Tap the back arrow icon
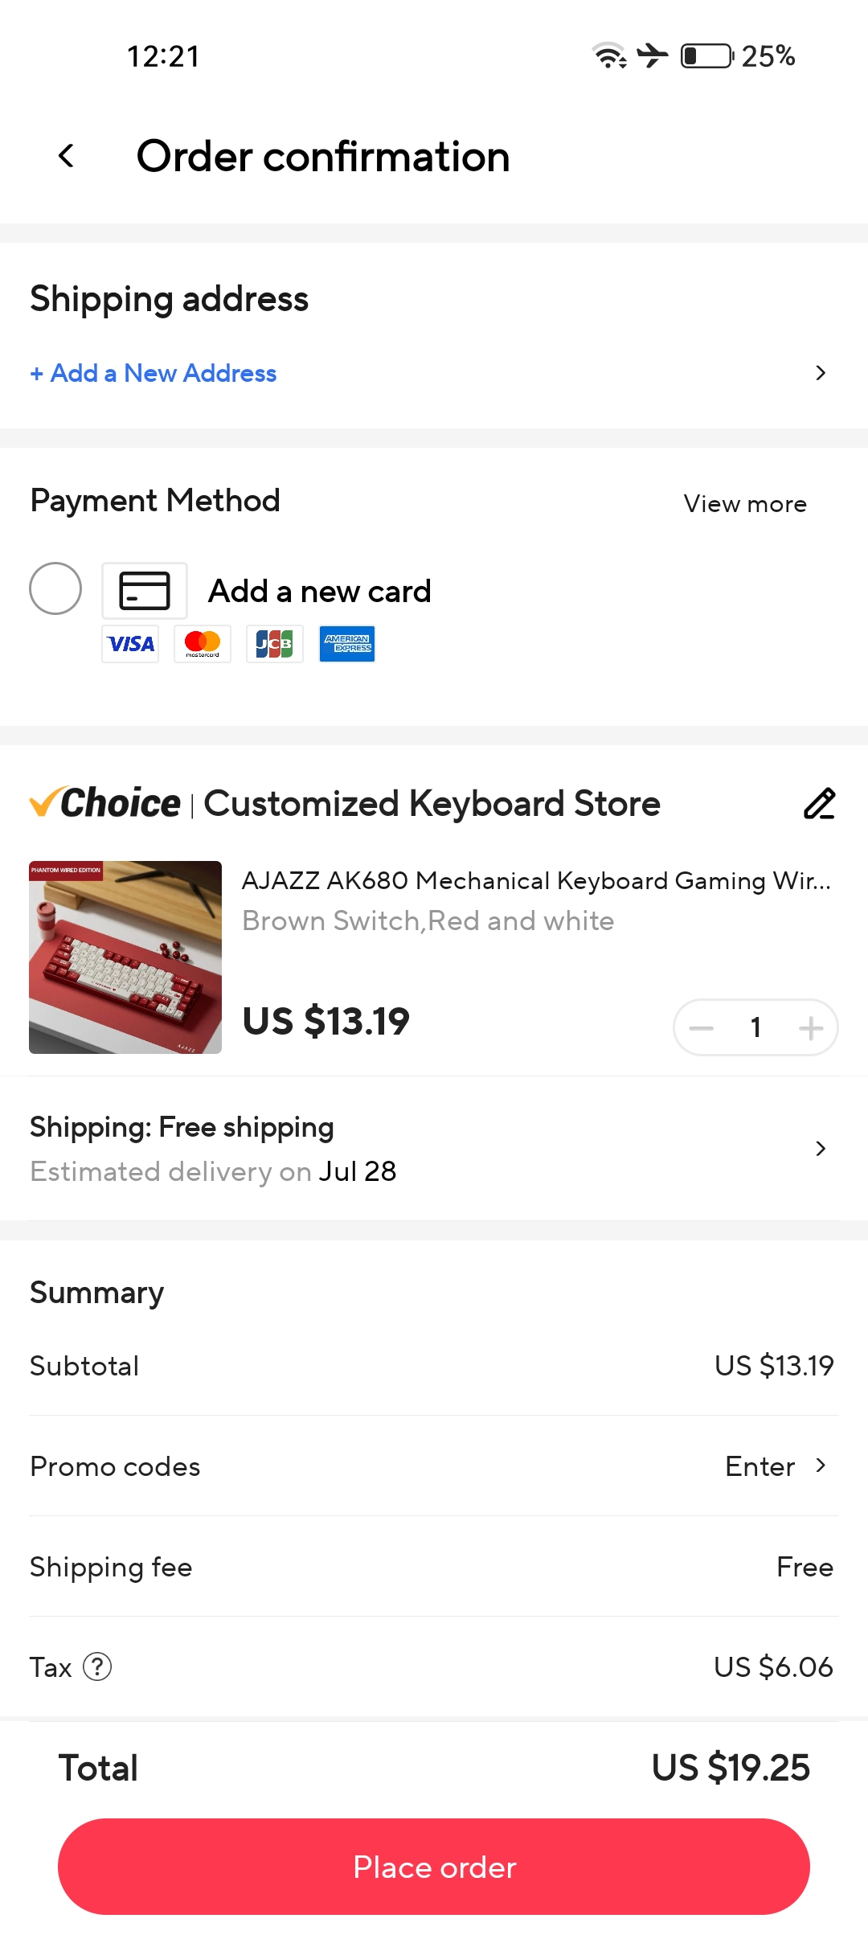The width and height of the screenshot is (868, 1939). pos(67,156)
